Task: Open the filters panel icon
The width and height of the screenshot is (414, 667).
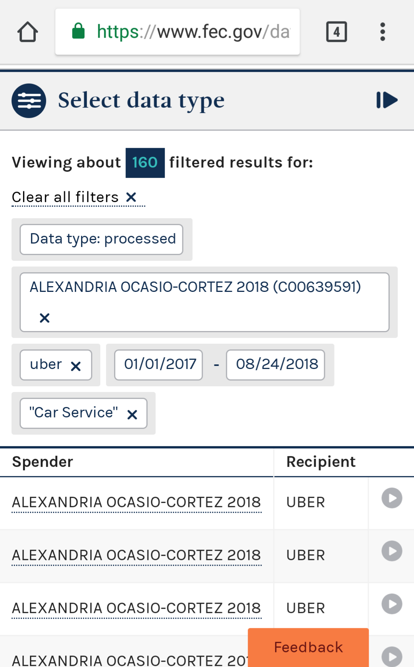Action: coord(29,100)
